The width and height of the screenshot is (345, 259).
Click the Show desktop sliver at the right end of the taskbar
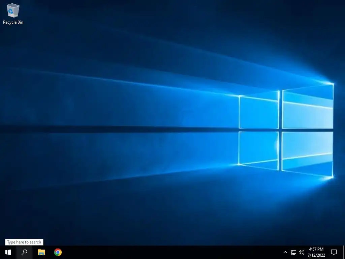(x=344, y=252)
